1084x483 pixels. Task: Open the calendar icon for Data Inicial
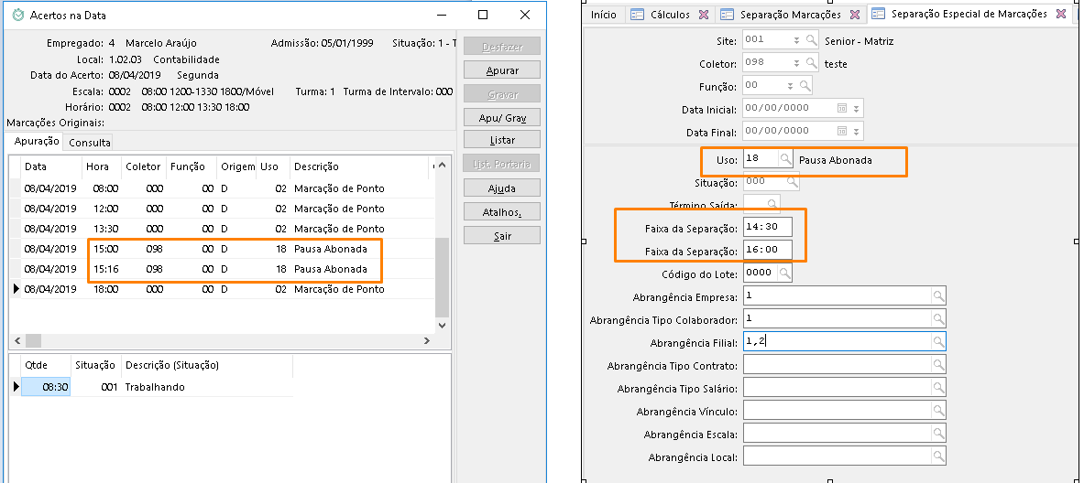click(841, 108)
